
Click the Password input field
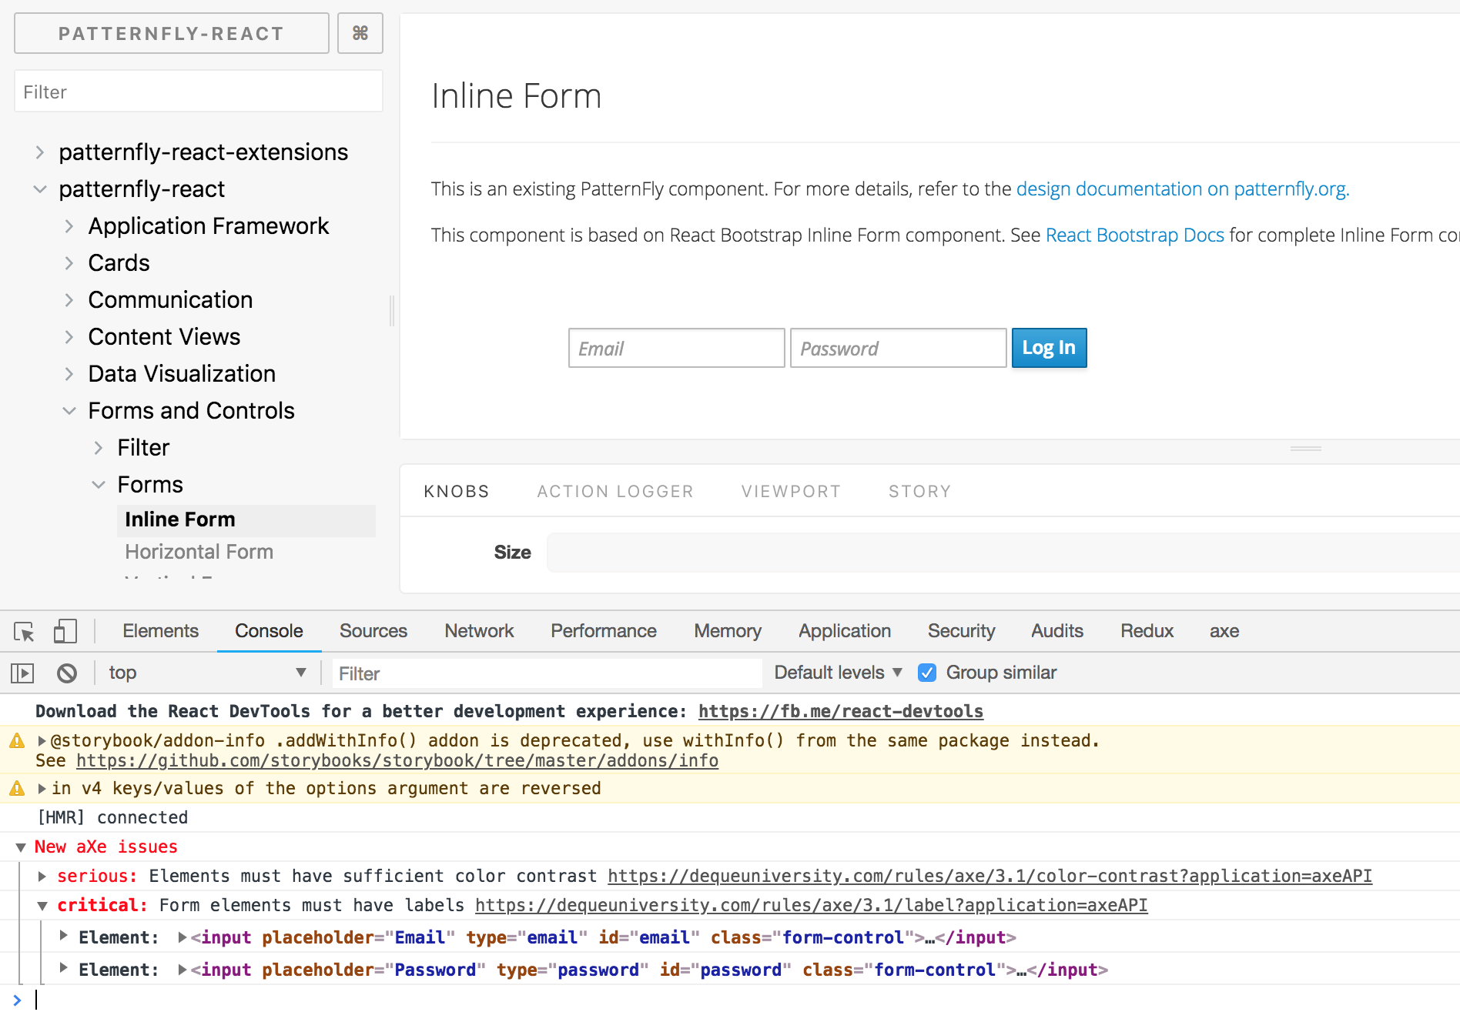(x=898, y=348)
